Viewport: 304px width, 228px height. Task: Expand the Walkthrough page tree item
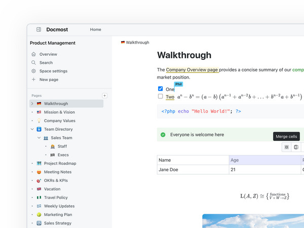32,104
